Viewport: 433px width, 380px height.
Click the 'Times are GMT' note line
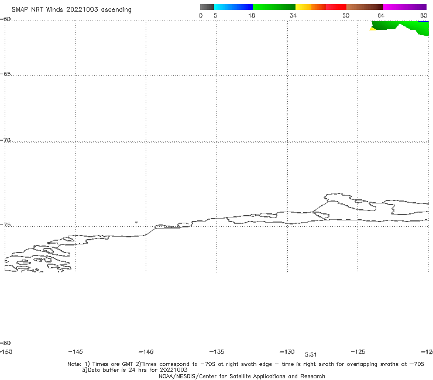pos(246,364)
